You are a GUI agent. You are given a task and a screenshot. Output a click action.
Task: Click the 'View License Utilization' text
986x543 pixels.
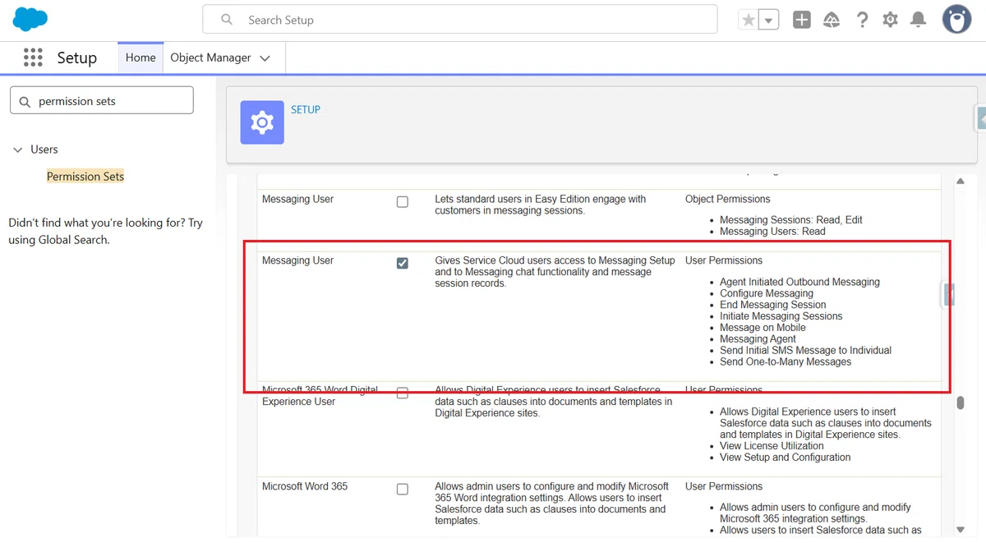[x=772, y=446]
